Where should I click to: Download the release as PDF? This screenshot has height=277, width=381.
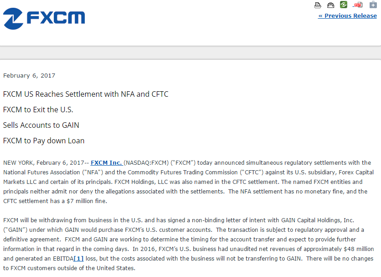click(358, 5)
